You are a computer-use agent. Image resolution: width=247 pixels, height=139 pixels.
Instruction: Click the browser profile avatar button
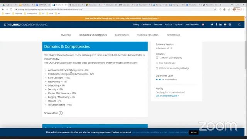tap(237, 9)
